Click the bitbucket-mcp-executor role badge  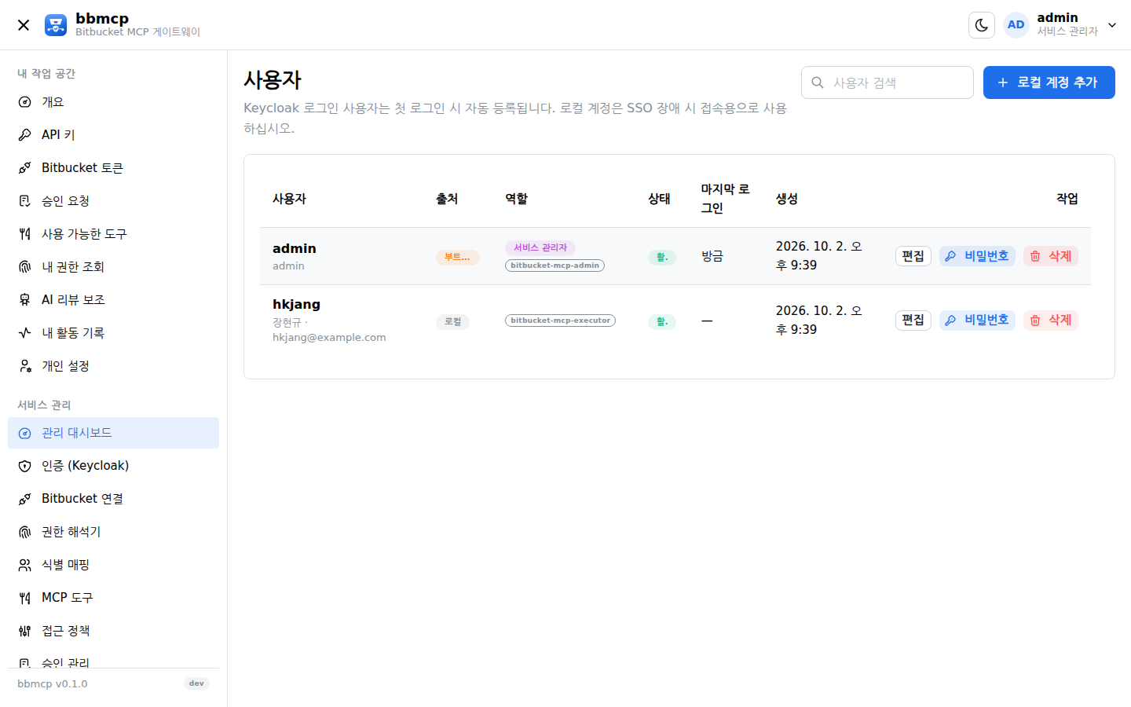click(560, 321)
